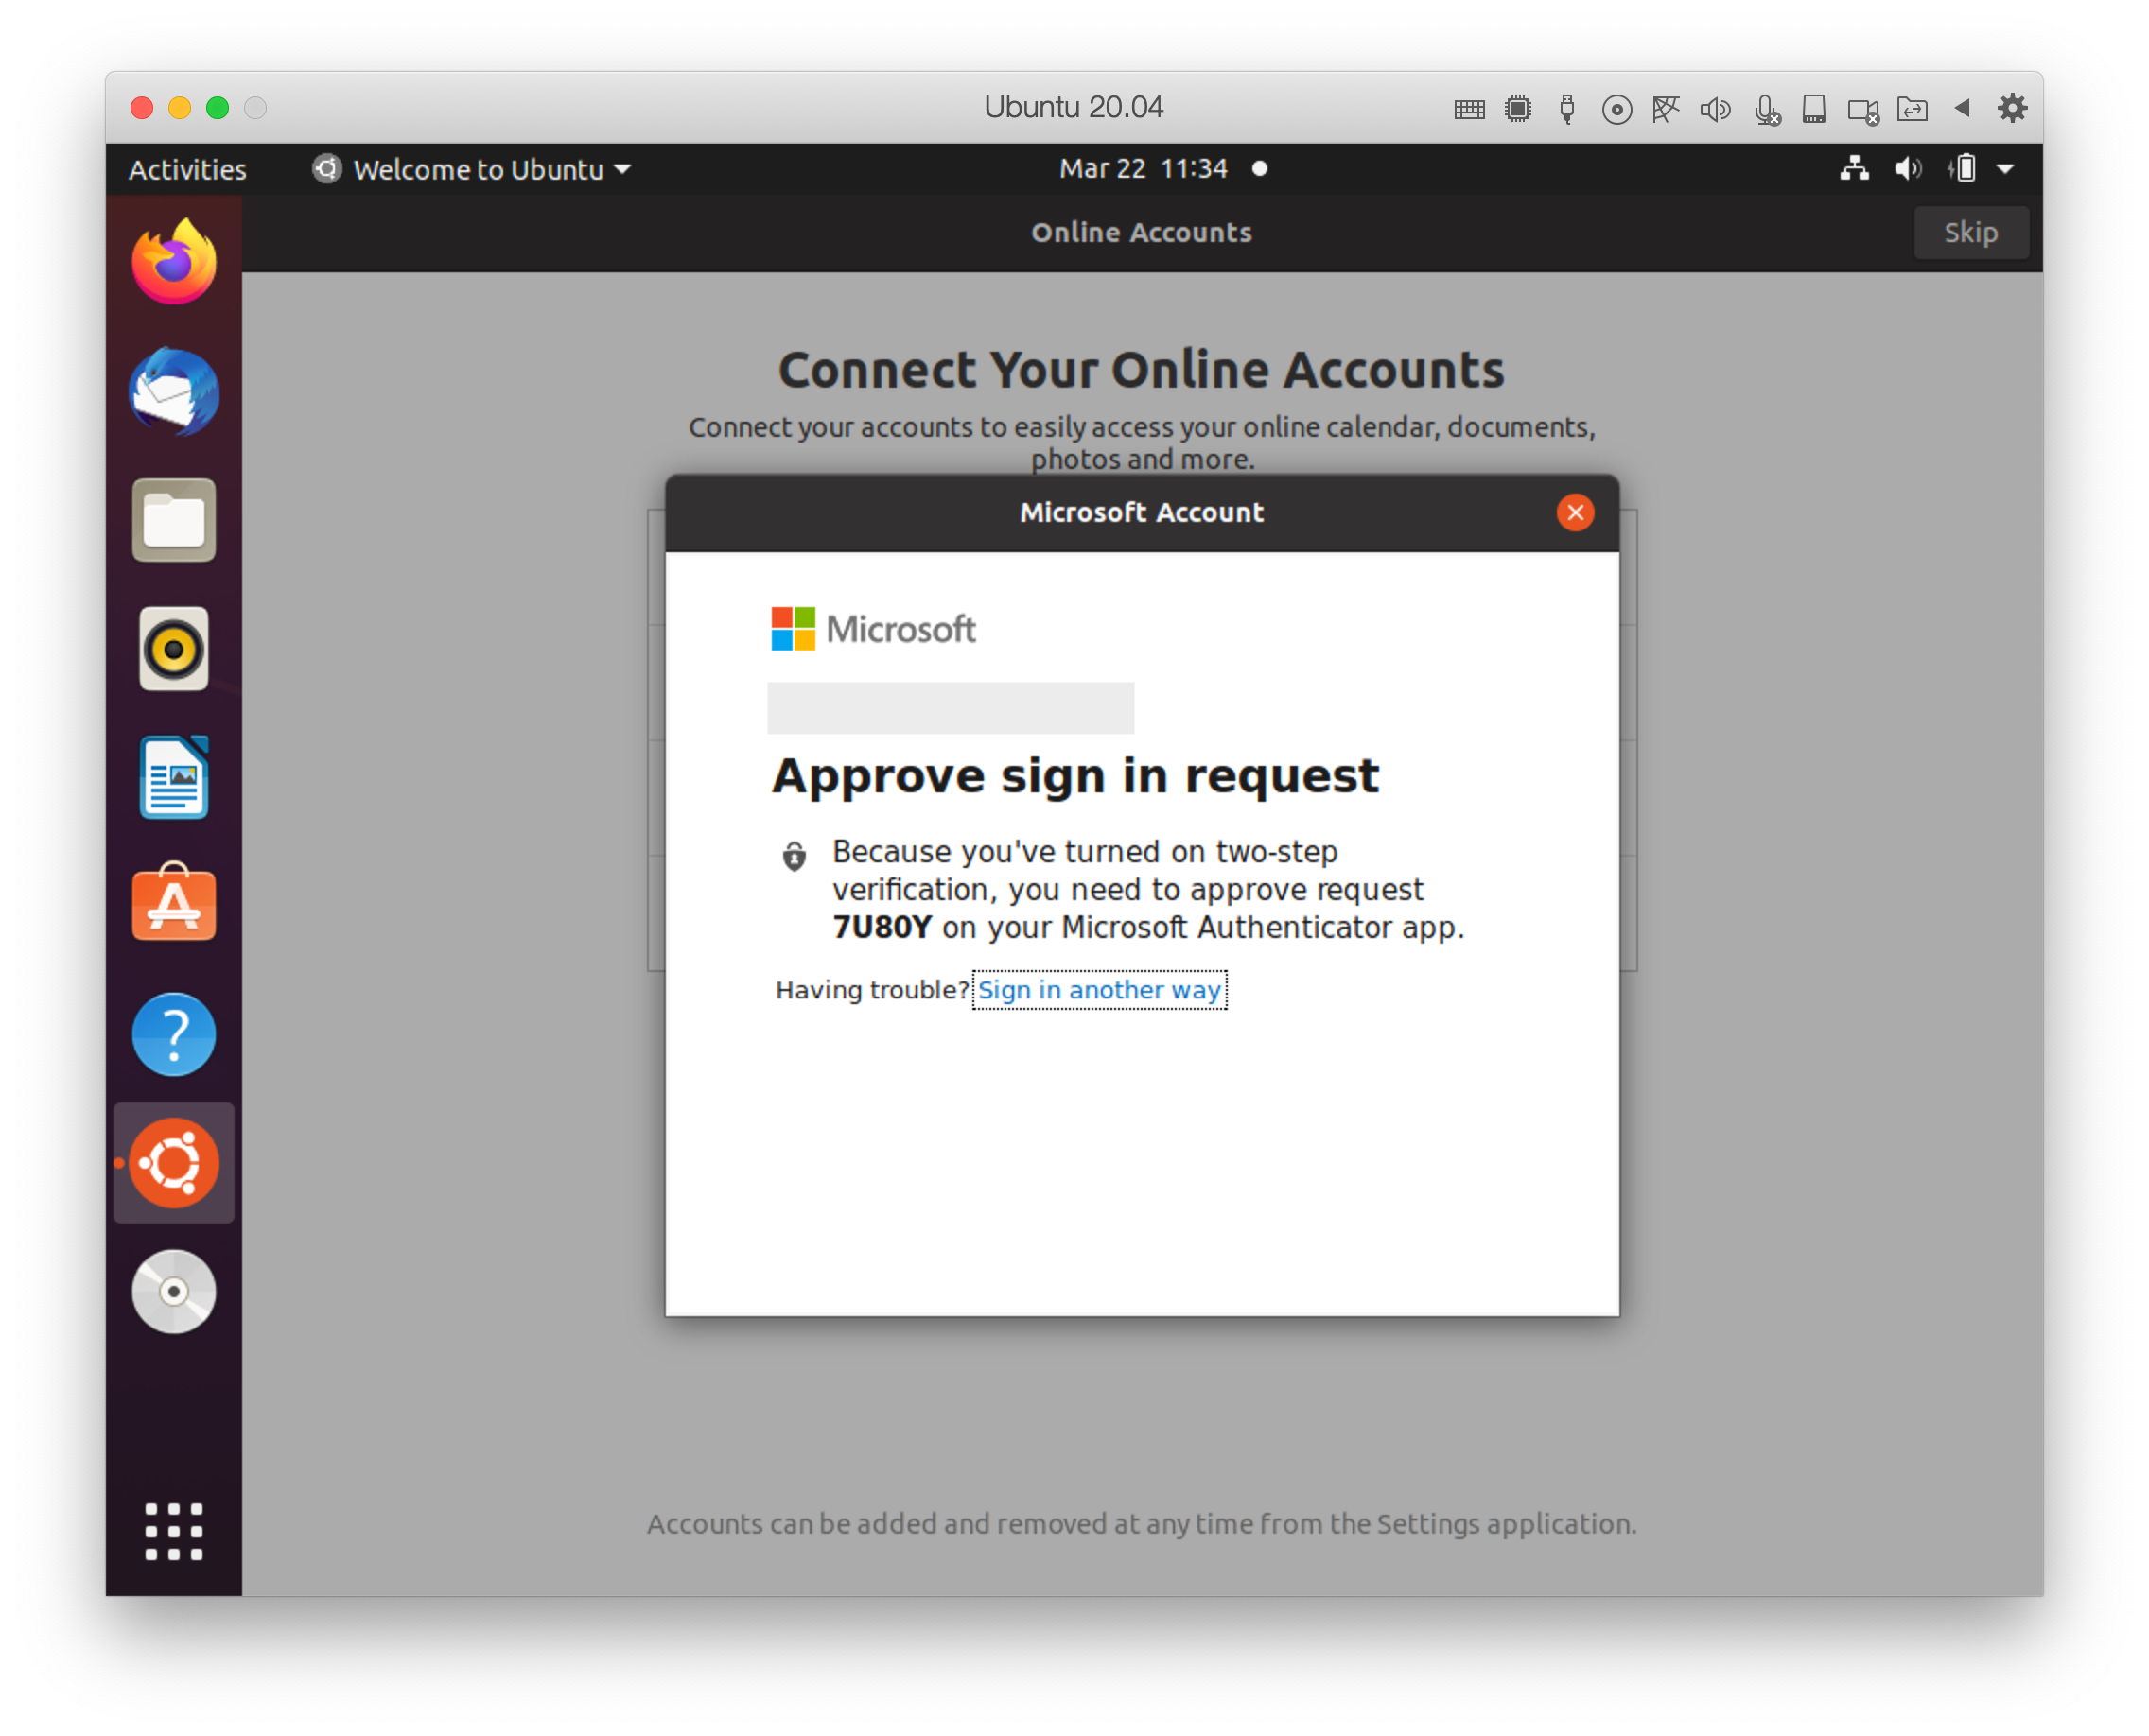The image size is (2149, 1736).
Task: Open Rhythmbox music player
Action: click(174, 649)
